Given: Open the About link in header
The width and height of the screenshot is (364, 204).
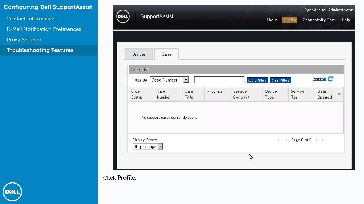Looking at the screenshot, I should 272,20.
